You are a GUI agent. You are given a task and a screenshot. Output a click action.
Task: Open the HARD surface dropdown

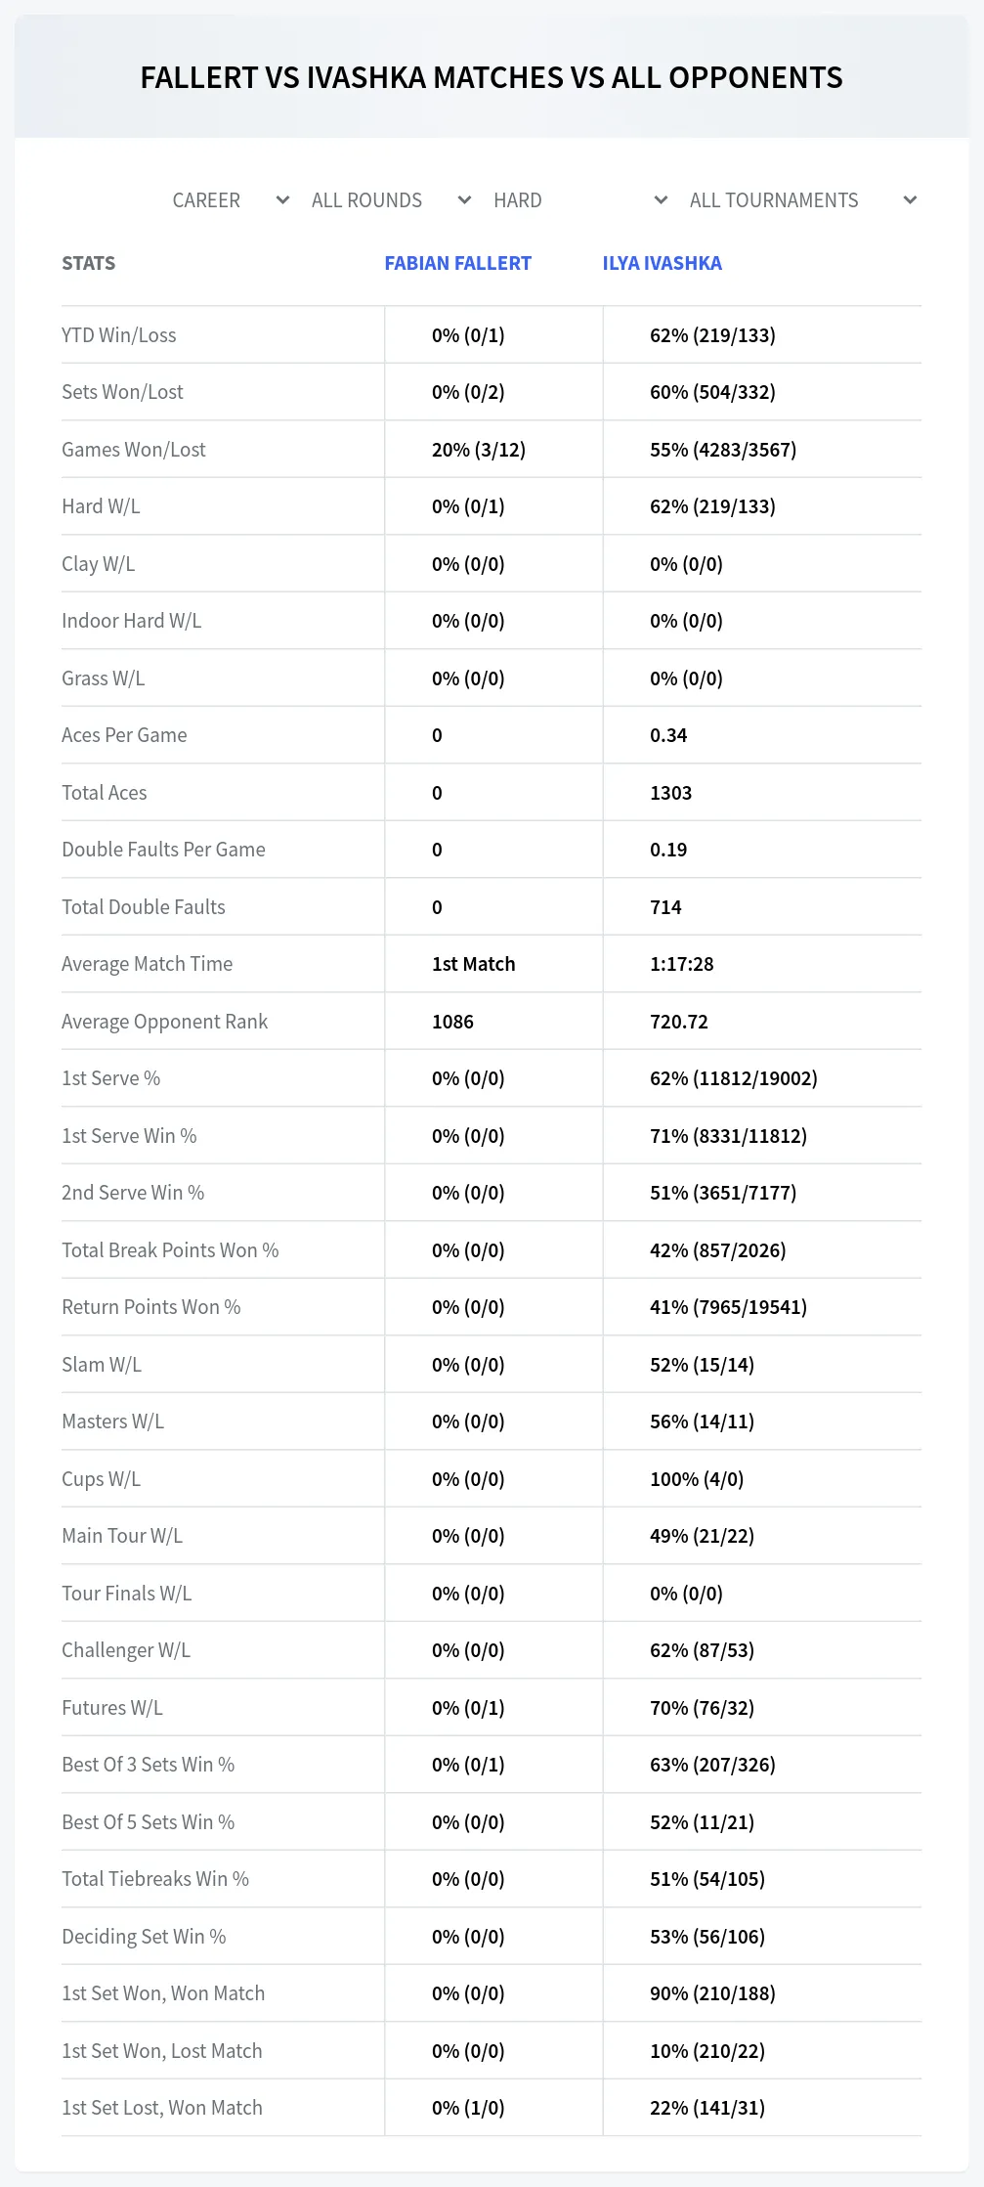point(580,200)
